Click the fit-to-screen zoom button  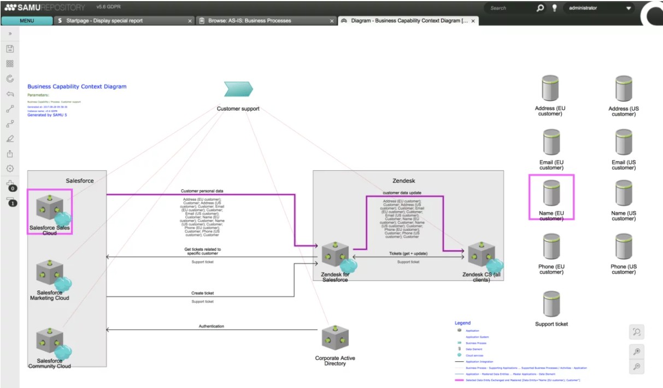(x=637, y=332)
